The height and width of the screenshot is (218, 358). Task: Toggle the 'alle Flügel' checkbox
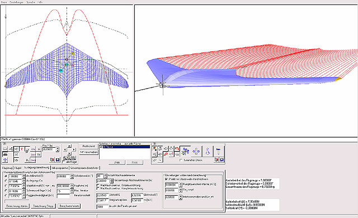tap(64, 162)
